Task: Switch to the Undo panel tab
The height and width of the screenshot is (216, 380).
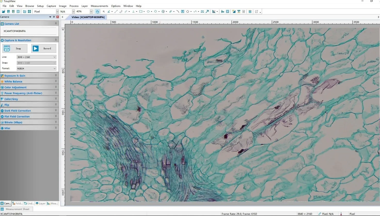Action: click(29, 203)
